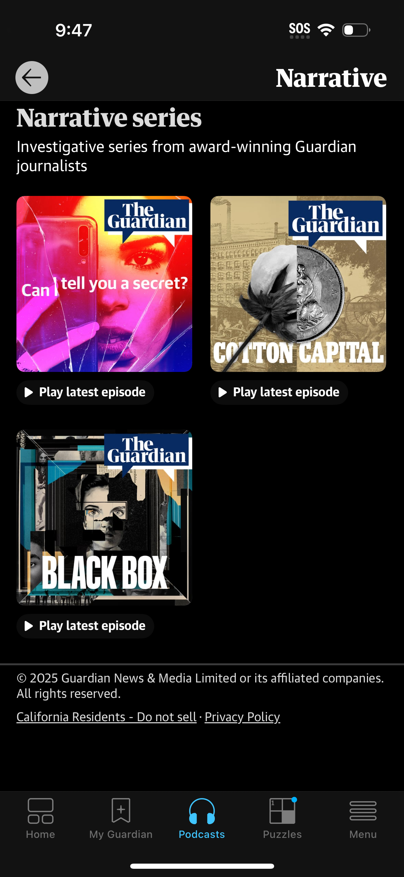Viewport: 404px width, 877px height.
Task: Tap the battery indicator in status bar
Action: 356,30
